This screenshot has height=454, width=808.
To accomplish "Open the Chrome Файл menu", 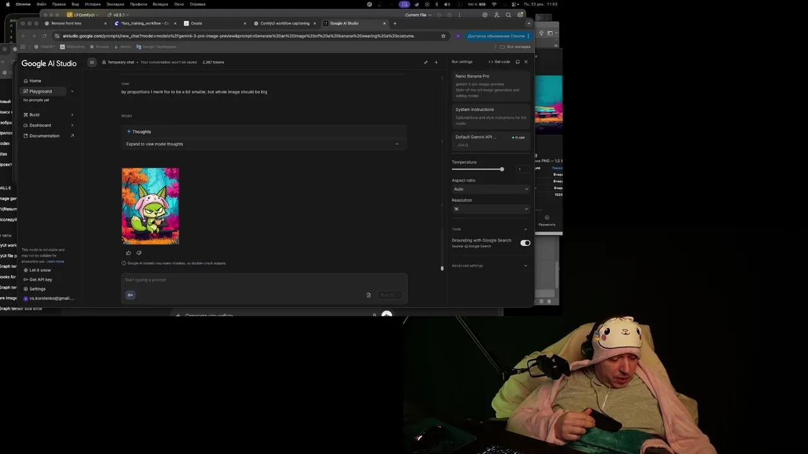I will (41, 4).
